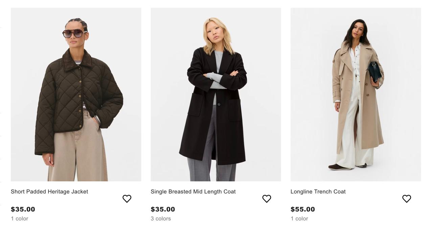This screenshot has width=433, height=231.
Task: Add Longline Trench Coat to wishlist
Action: click(407, 199)
